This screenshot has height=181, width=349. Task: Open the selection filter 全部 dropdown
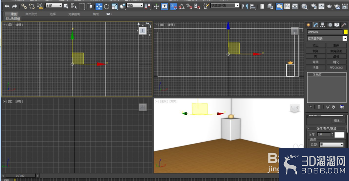(53, 5)
